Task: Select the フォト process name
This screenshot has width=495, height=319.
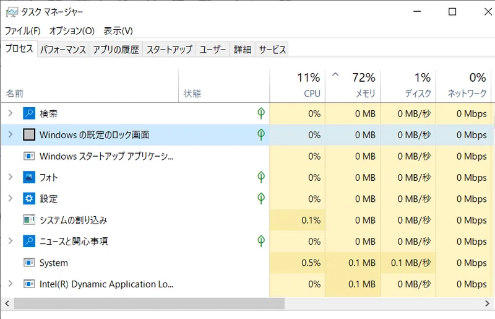Action: 48,178
